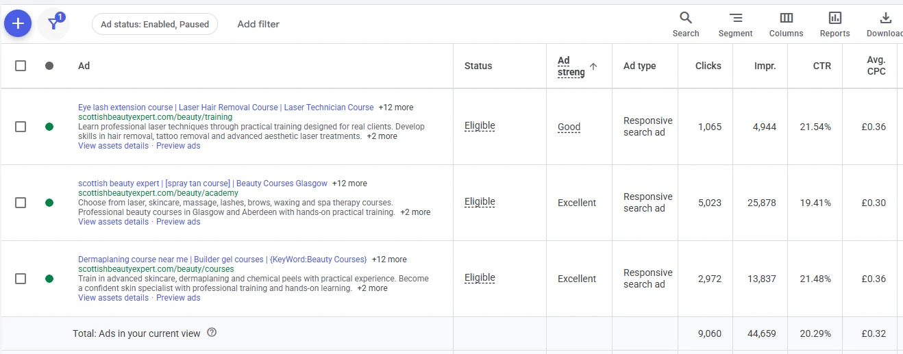
Task: Click green status dot of Dermaplaning ad
Action: [49, 279]
